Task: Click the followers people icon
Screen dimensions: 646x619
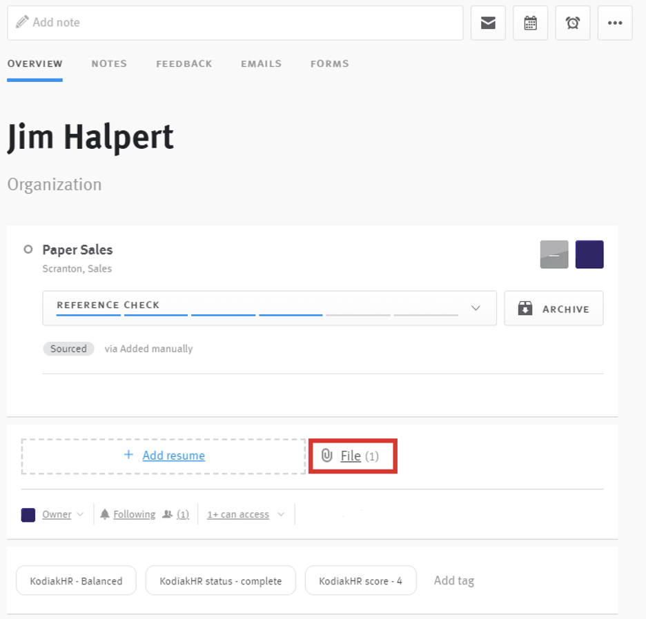Action: [167, 514]
